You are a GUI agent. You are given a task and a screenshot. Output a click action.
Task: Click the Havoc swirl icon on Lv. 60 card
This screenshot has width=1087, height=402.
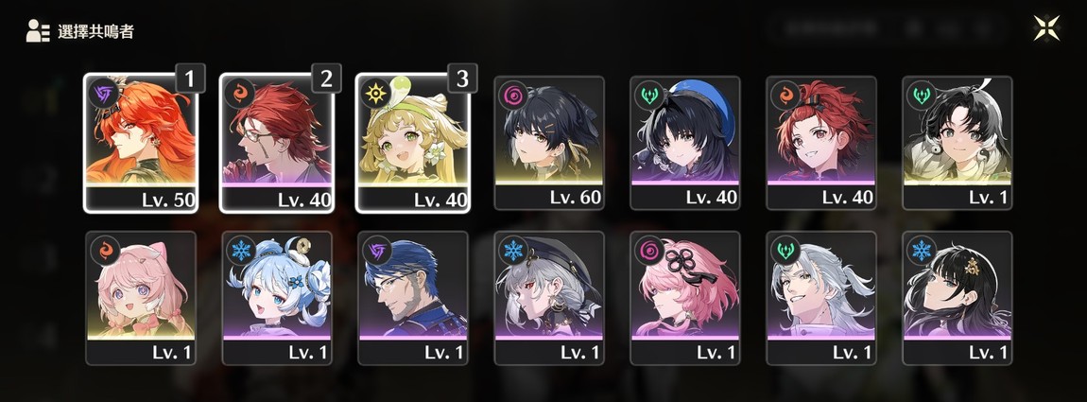click(x=512, y=95)
